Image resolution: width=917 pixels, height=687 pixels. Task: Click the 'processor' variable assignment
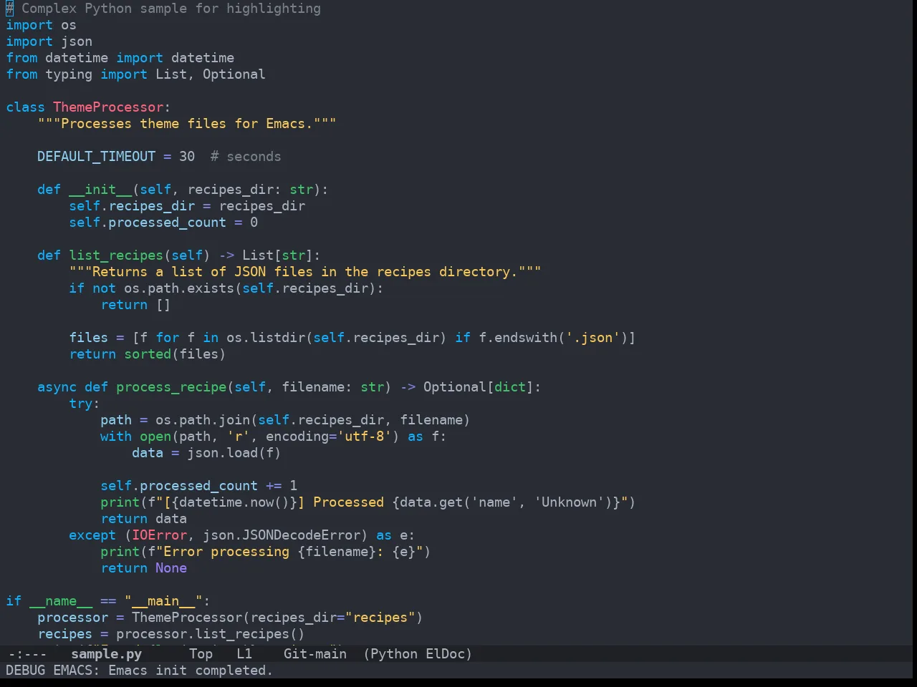(72, 618)
